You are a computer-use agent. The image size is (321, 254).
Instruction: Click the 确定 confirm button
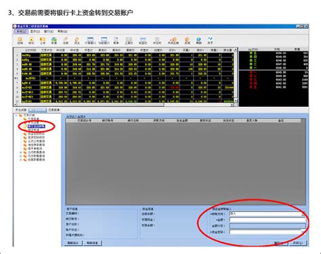click(279, 243)
